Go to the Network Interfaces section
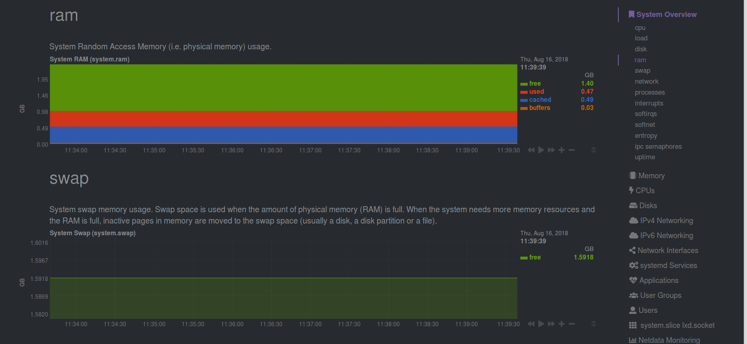 (664, 250)
